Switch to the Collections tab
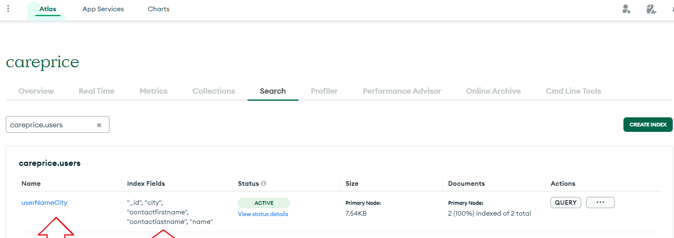The image size is (674, 238). 213,91
